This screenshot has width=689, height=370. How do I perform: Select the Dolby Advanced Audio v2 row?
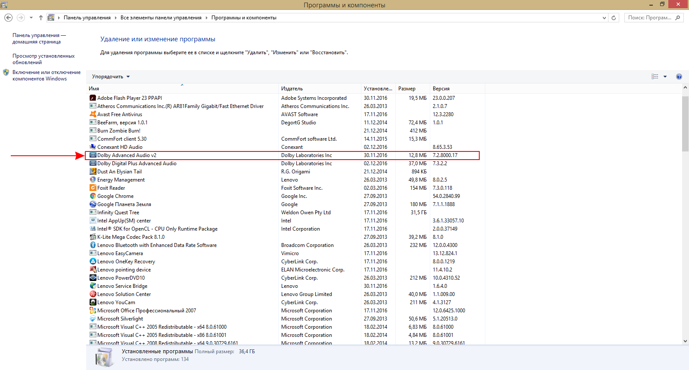[x=282, y=155]
